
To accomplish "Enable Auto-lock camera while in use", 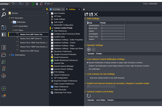I will [x=88, y=78].
